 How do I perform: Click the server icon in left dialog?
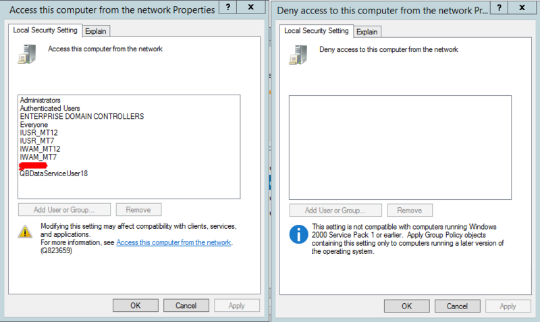click(x=26, y=54)
